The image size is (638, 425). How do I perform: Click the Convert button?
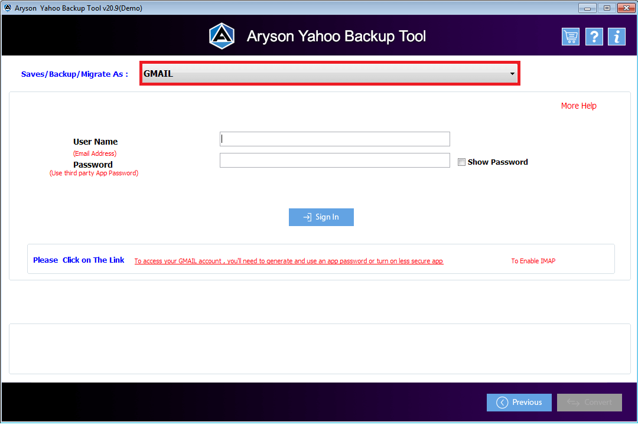[590, 403]
